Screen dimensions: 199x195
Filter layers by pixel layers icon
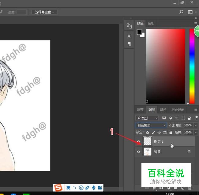(164, 118)
